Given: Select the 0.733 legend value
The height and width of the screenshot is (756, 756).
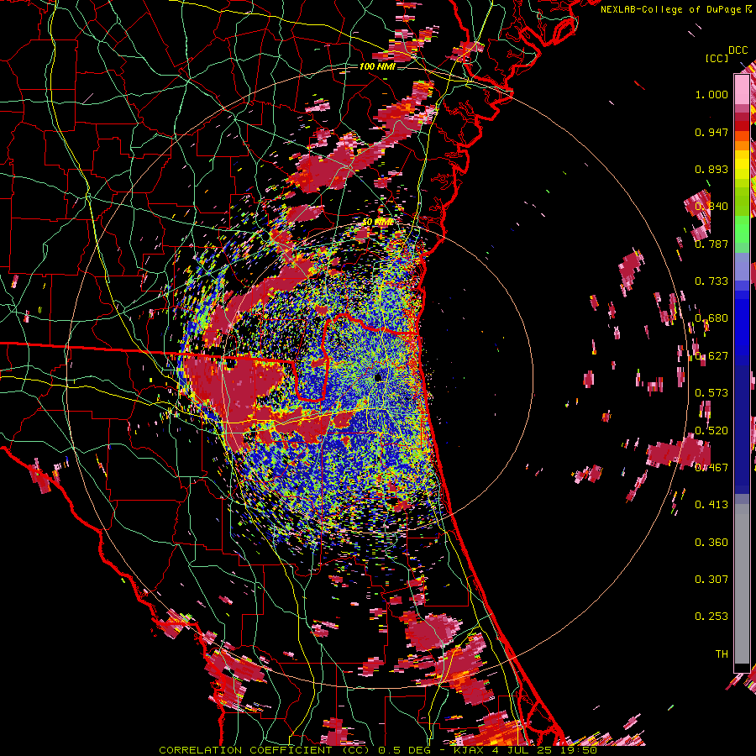Looking at the screenshot, I should (x=711, y=281).
